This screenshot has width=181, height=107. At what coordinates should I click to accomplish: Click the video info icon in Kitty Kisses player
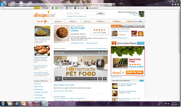click(99, 53)
